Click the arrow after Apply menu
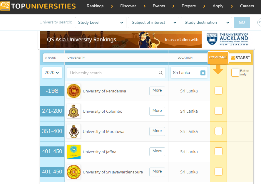Image resolution: width=261 pixels, height=184 pixels. point(232,6)
